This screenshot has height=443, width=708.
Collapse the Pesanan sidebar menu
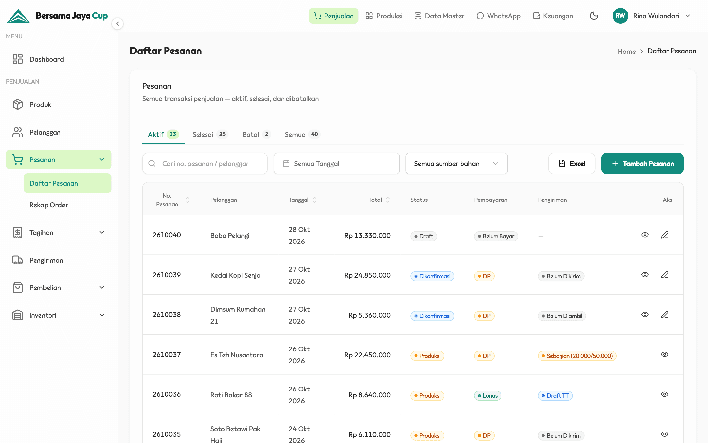pyautogui.click(x=59, y=159)
